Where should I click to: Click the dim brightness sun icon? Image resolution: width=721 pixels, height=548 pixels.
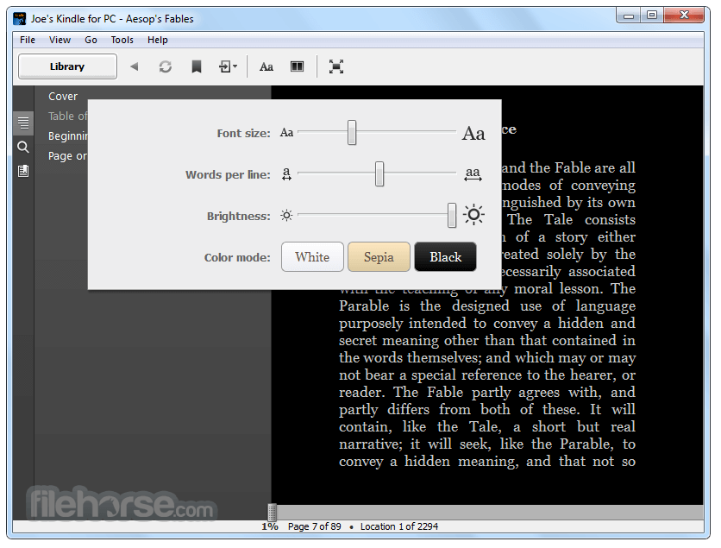tap(286, 216)
